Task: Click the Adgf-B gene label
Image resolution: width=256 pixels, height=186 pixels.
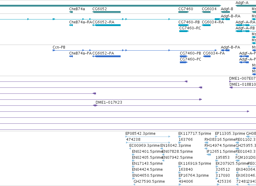Action: click(227, 9)
